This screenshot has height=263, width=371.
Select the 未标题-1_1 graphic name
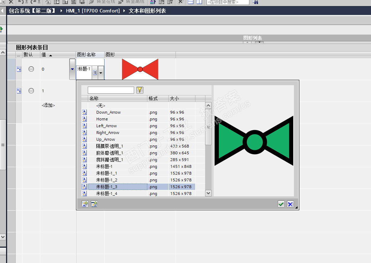point(106,173)
